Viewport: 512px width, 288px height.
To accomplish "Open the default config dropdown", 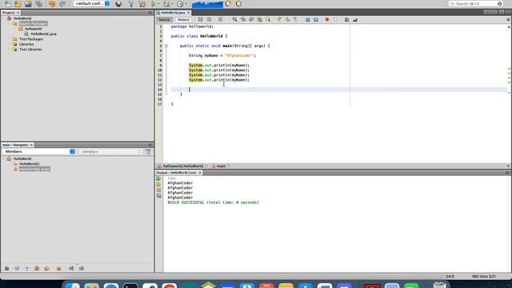I will [92, 3].
